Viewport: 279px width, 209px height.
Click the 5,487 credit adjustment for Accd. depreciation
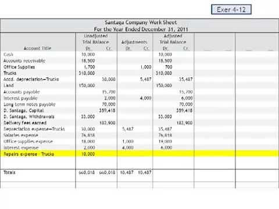(x=146, y=80)
